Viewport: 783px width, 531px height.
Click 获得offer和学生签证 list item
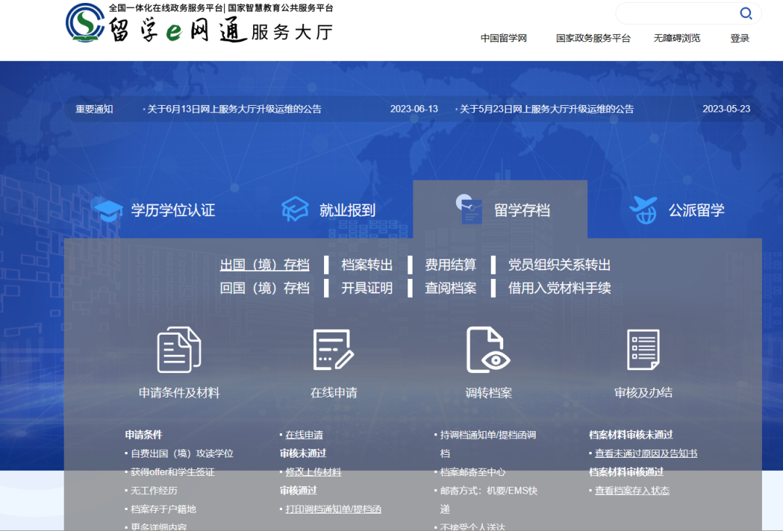coord(173,472)
